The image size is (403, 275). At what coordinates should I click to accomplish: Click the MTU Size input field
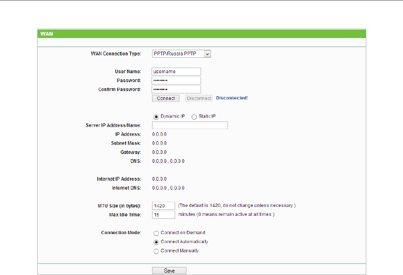[x=163, y=206]
